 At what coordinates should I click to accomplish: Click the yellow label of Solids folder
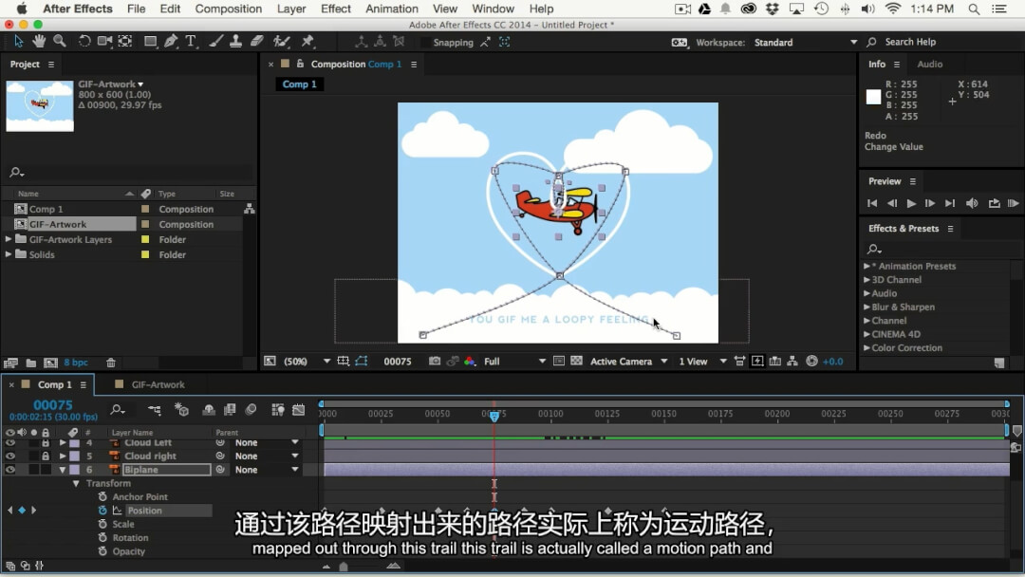[x=145, y=254]
